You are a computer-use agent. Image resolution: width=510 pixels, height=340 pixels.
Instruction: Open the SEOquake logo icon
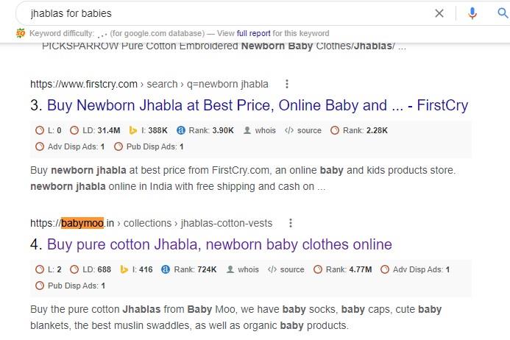21,33
